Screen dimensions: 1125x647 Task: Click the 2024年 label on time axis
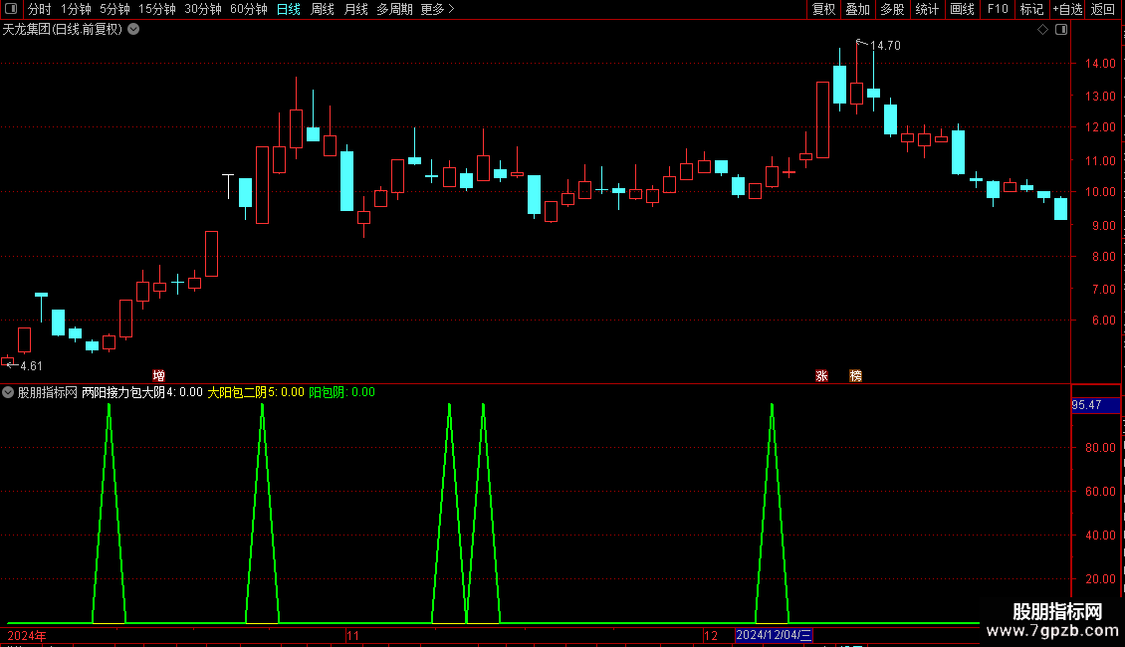[x=27, y=636]
